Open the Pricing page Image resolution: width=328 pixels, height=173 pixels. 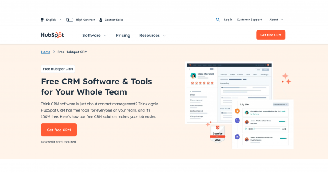click(123, 36)
